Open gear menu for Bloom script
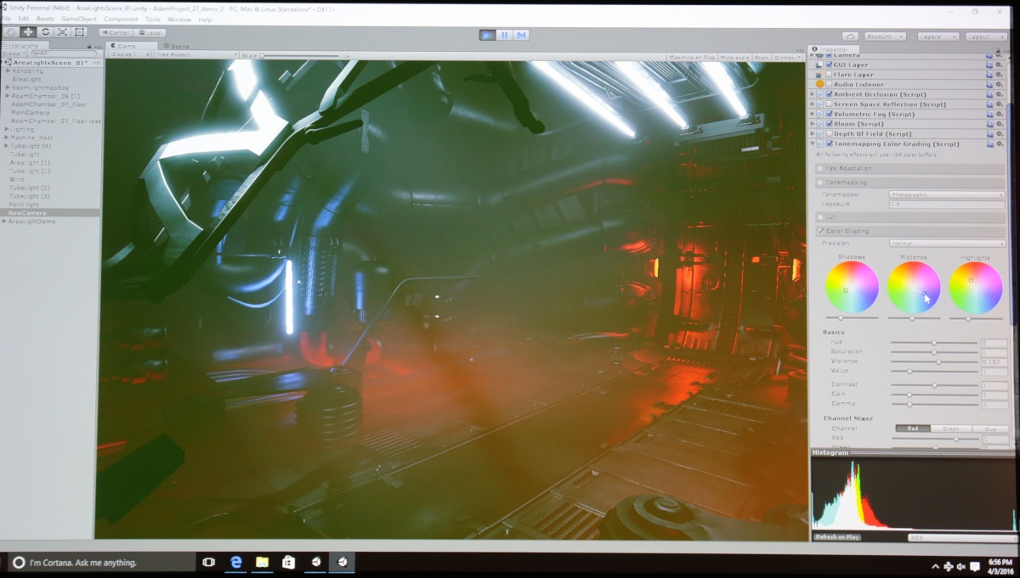This screenshot has width=1020, height=578. 1000,124
